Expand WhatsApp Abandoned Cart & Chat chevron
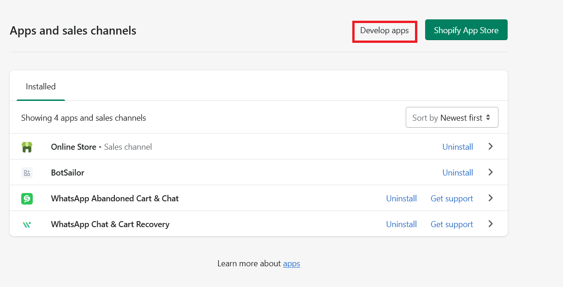 pyautogui.click(x=491, y=198)
